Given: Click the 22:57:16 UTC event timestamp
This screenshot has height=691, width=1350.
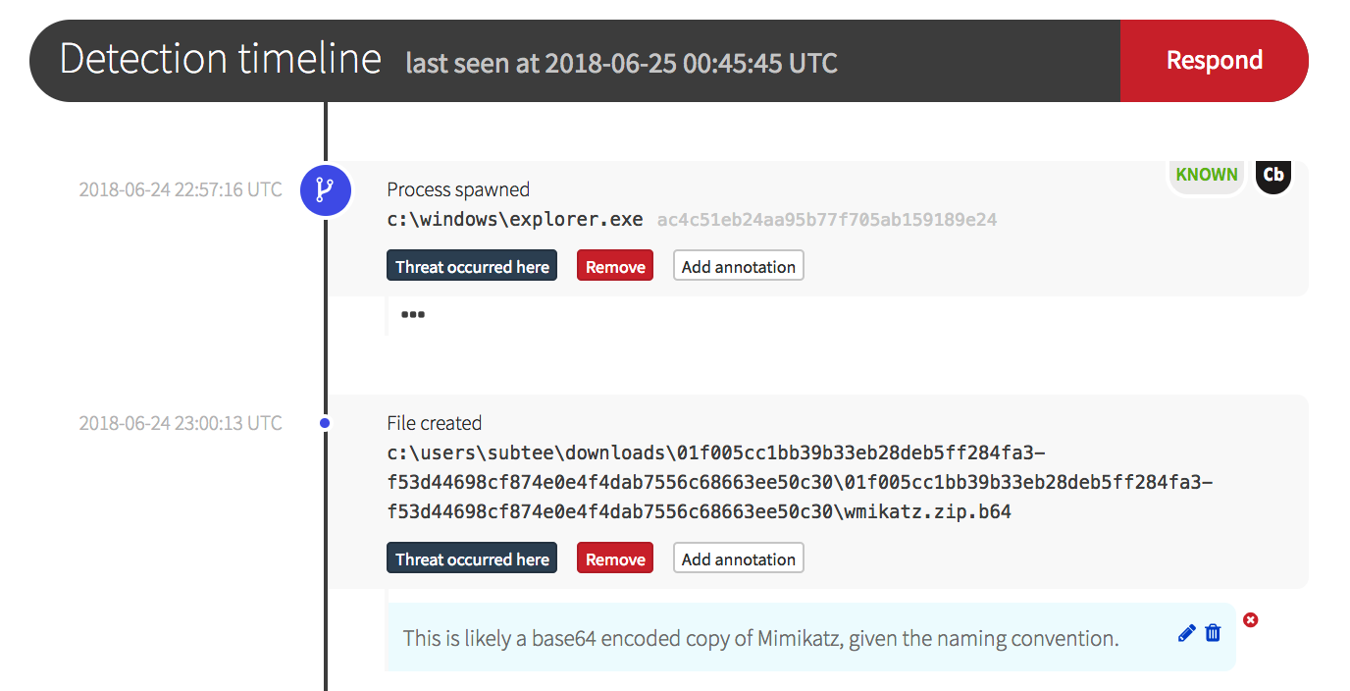Looking at the screenshot, I should coord(181,189).
